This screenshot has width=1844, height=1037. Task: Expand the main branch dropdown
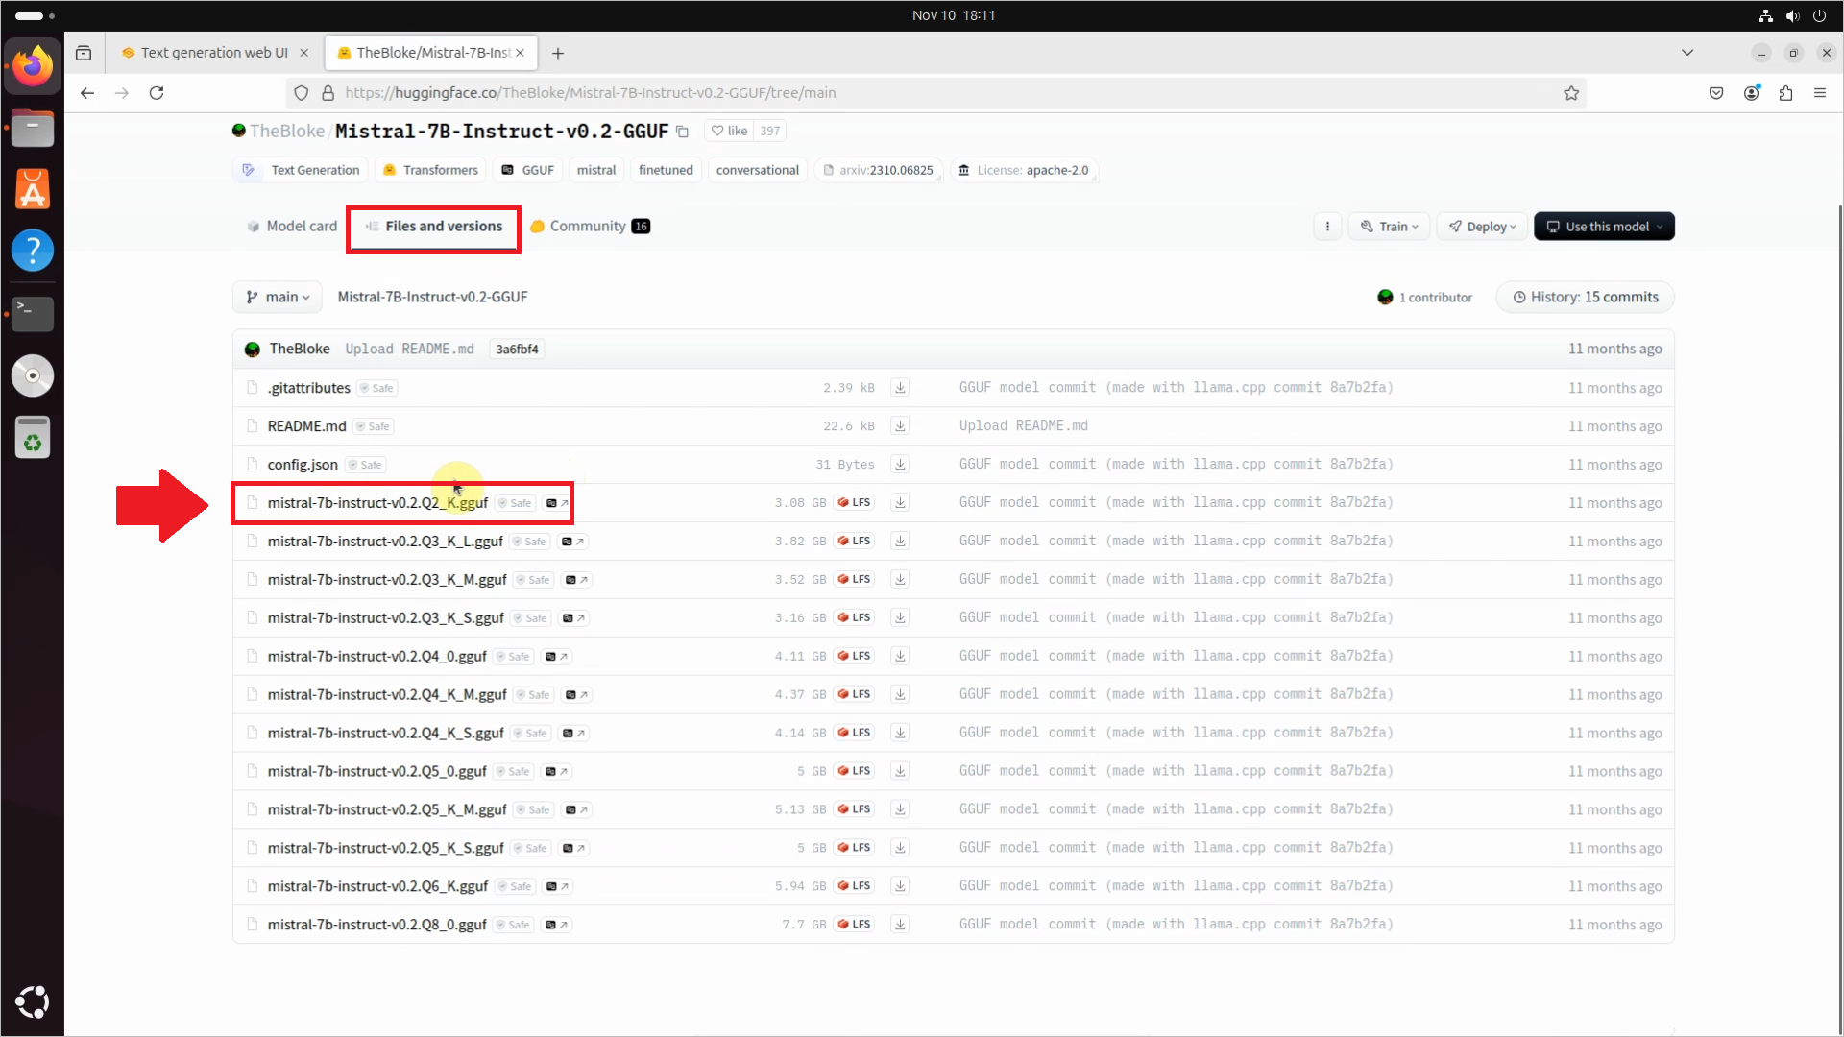[278, 298]
